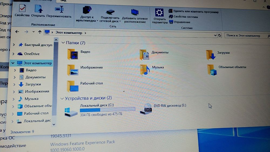Go forward with the right arrow

pos(26,32)
